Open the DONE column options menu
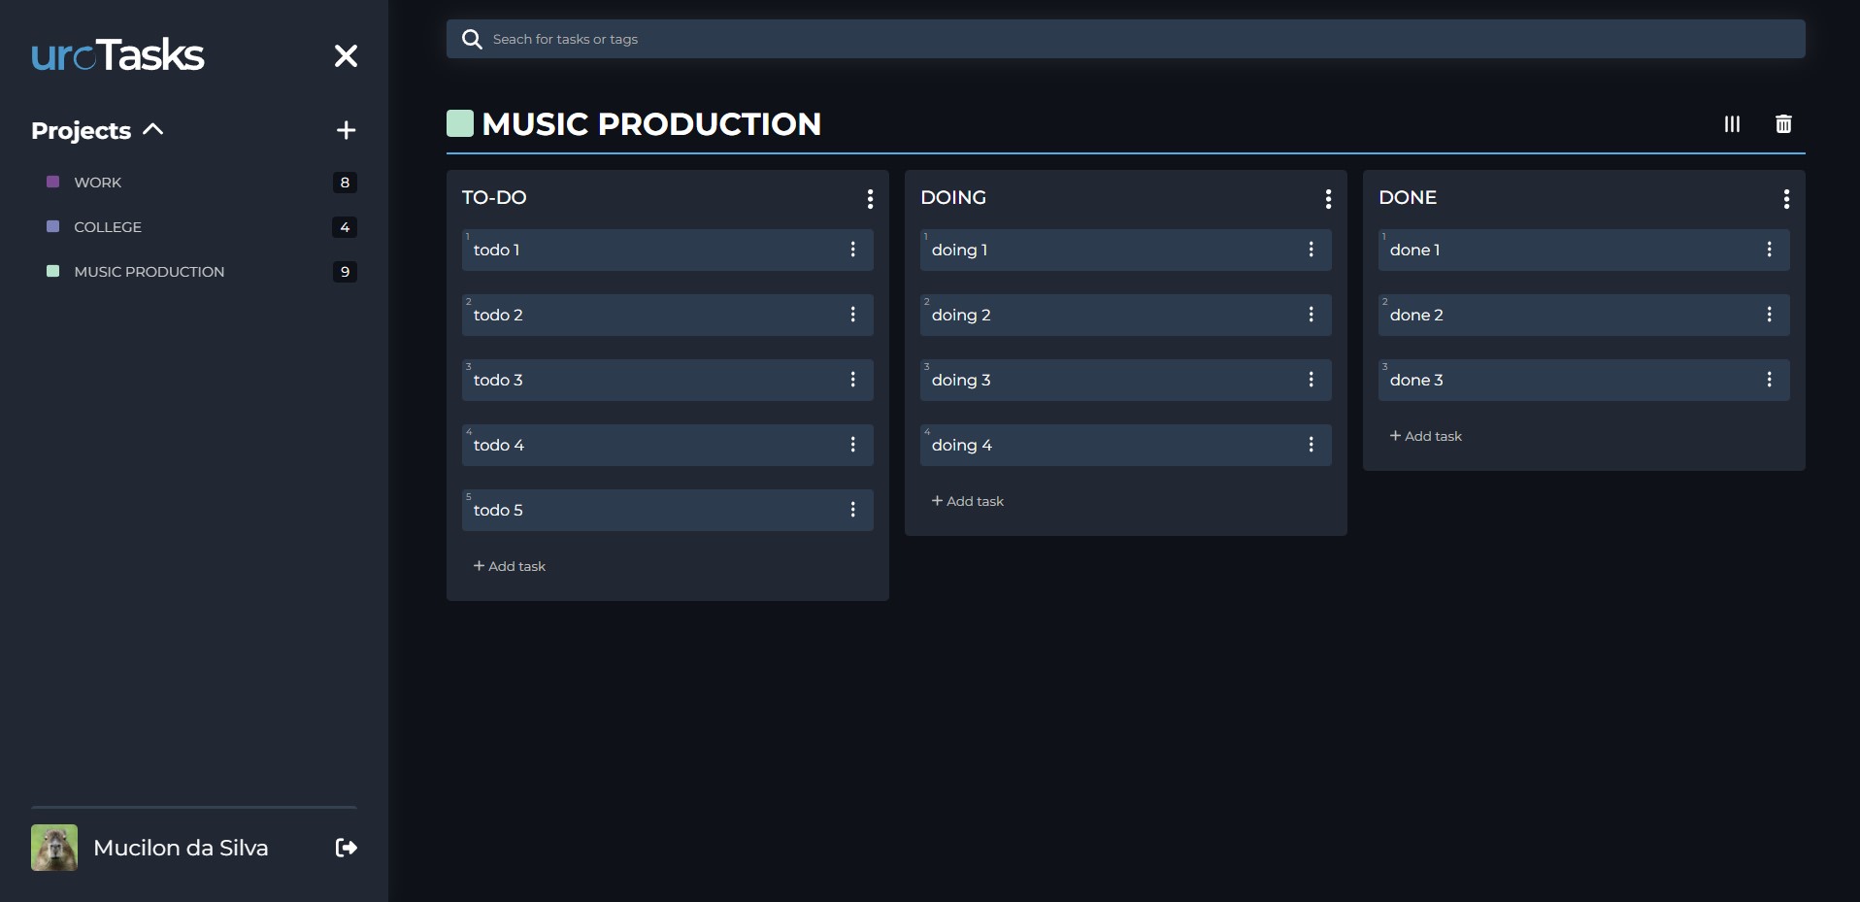This screenshot has width=1860, height=902. coord(1787,198)
